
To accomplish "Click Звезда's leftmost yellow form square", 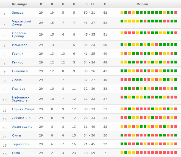I will coord(122,12).
